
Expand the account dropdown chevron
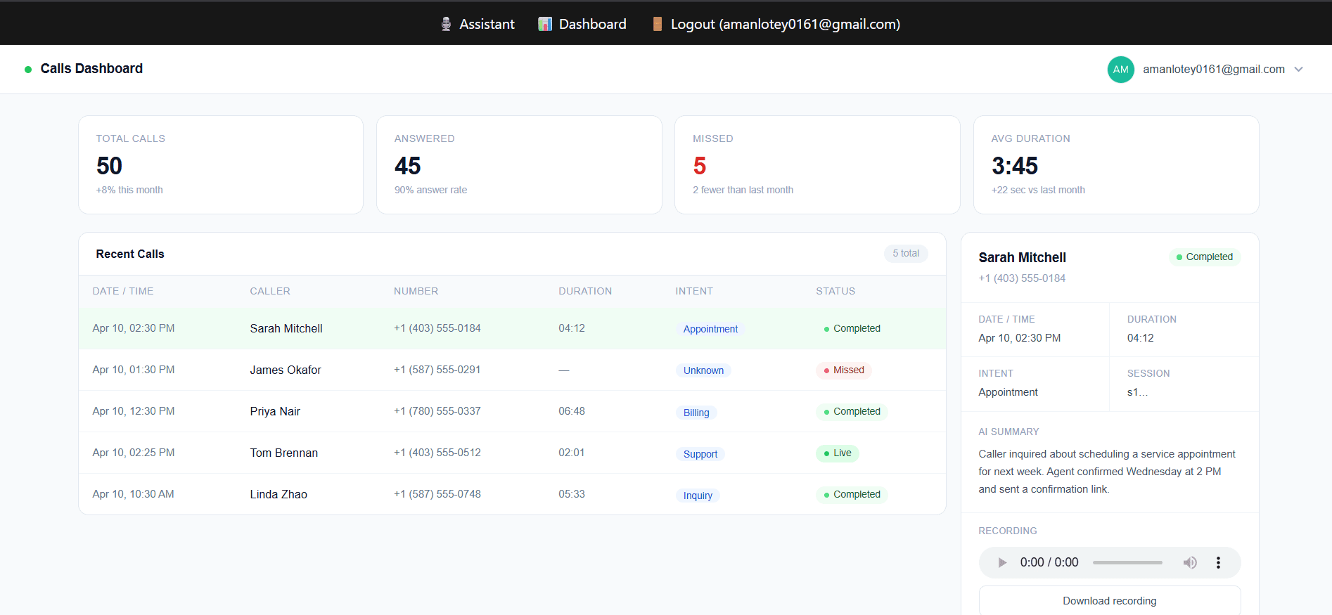coord(1299,69)
